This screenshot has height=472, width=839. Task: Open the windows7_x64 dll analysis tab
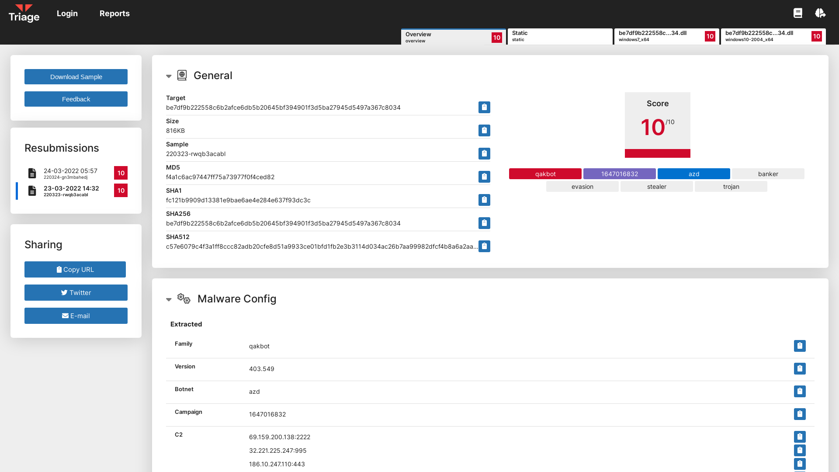point(666,36)
